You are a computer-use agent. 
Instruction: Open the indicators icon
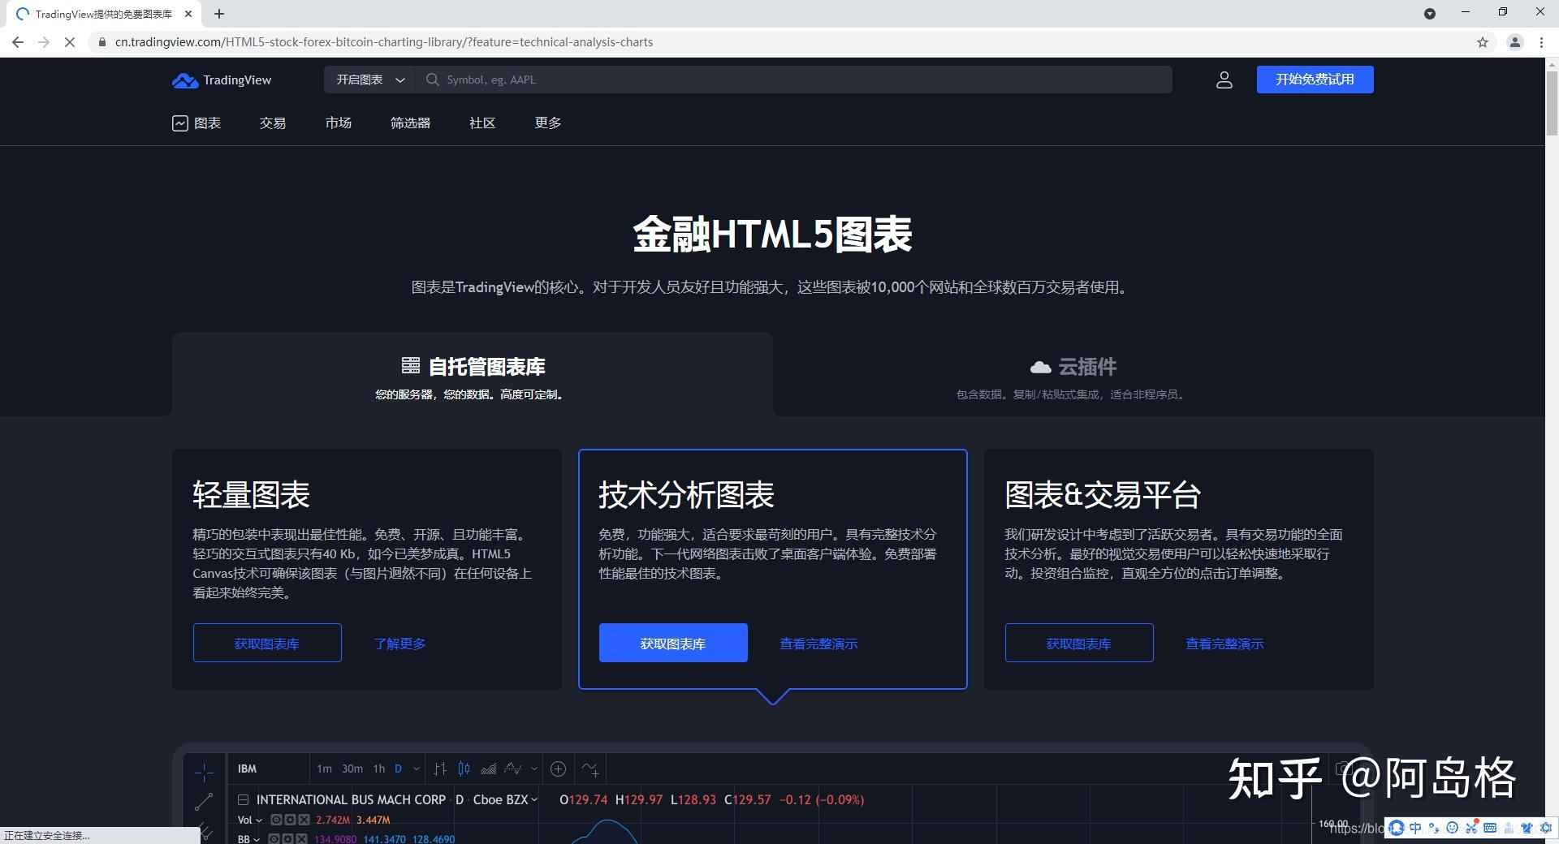click(x=590, y=769)
